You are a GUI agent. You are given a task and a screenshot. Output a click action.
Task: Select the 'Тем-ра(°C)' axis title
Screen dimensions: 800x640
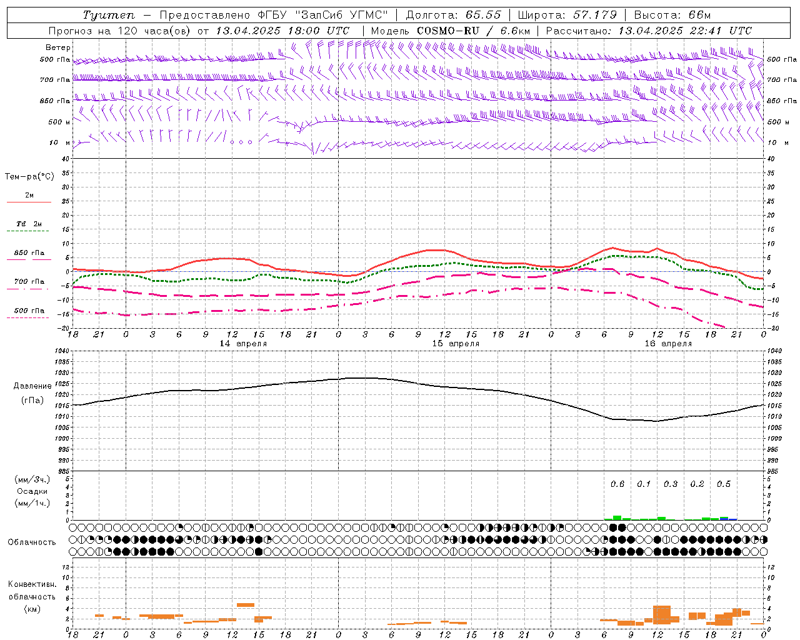coord(29,177)
